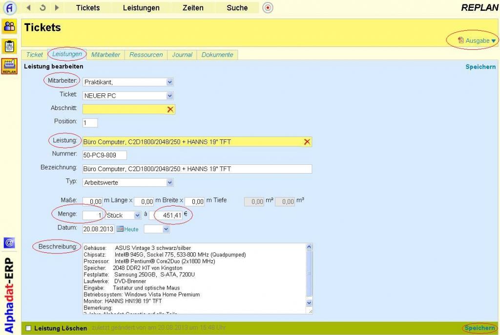Click the Länge measurement field

[x=92, y=201]
